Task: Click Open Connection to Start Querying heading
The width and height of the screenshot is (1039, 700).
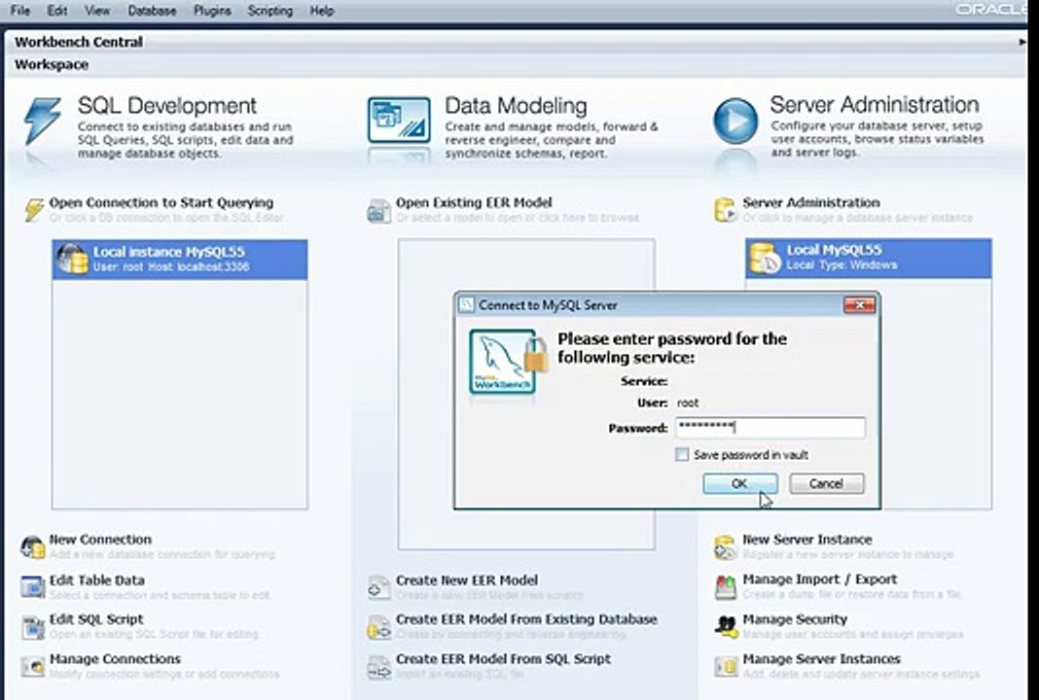Action: coord(161,202)
